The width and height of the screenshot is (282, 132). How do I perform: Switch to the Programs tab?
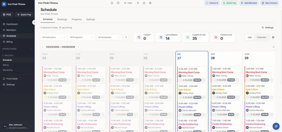pos(76,19)
